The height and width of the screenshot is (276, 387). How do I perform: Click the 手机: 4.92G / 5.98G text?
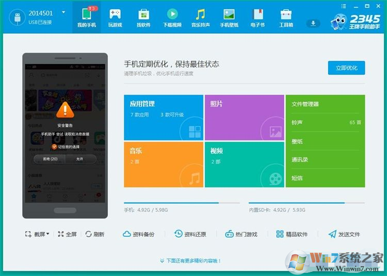146,210
